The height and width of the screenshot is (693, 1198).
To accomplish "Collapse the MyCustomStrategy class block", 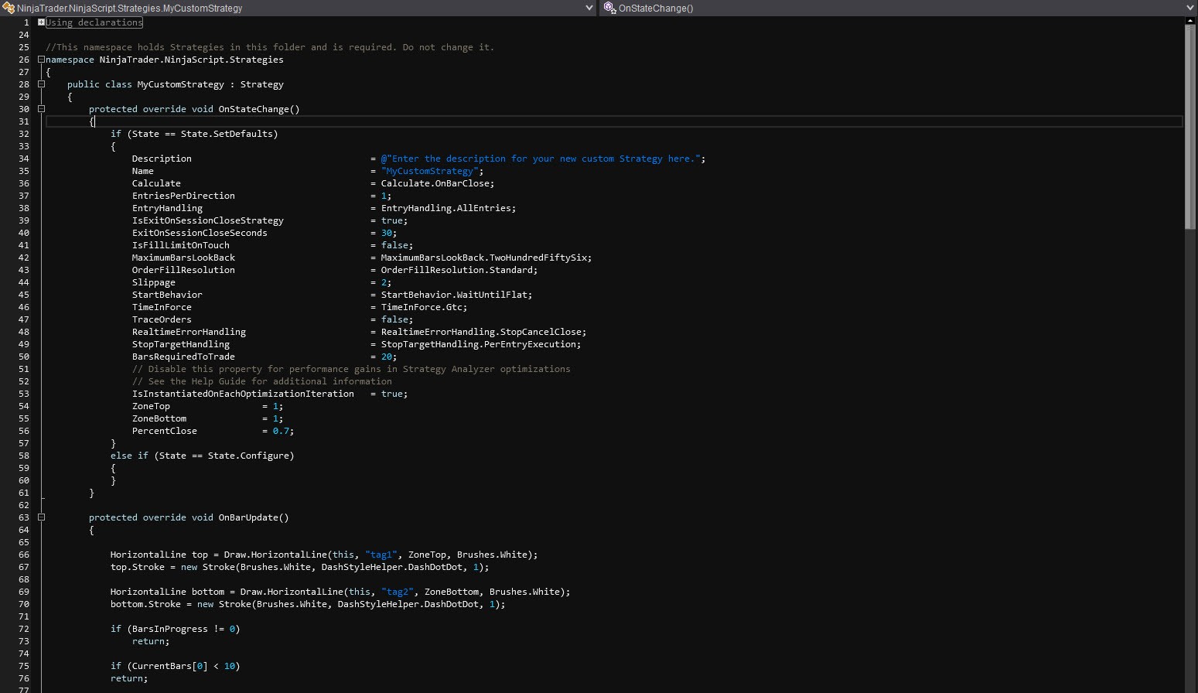I will tap(41, 84).
